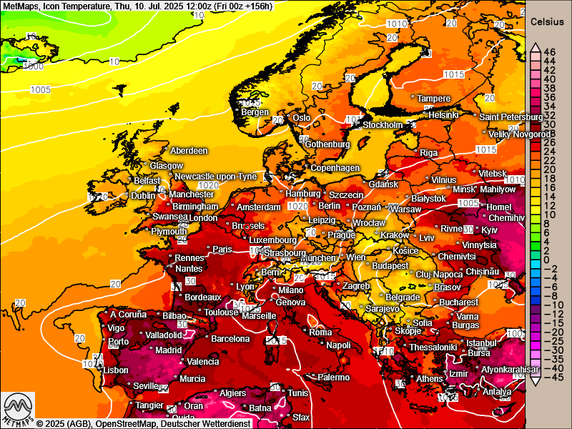Select the Madrid city marker dot
This screenshot has height=429, width=572.
[152, 350]
